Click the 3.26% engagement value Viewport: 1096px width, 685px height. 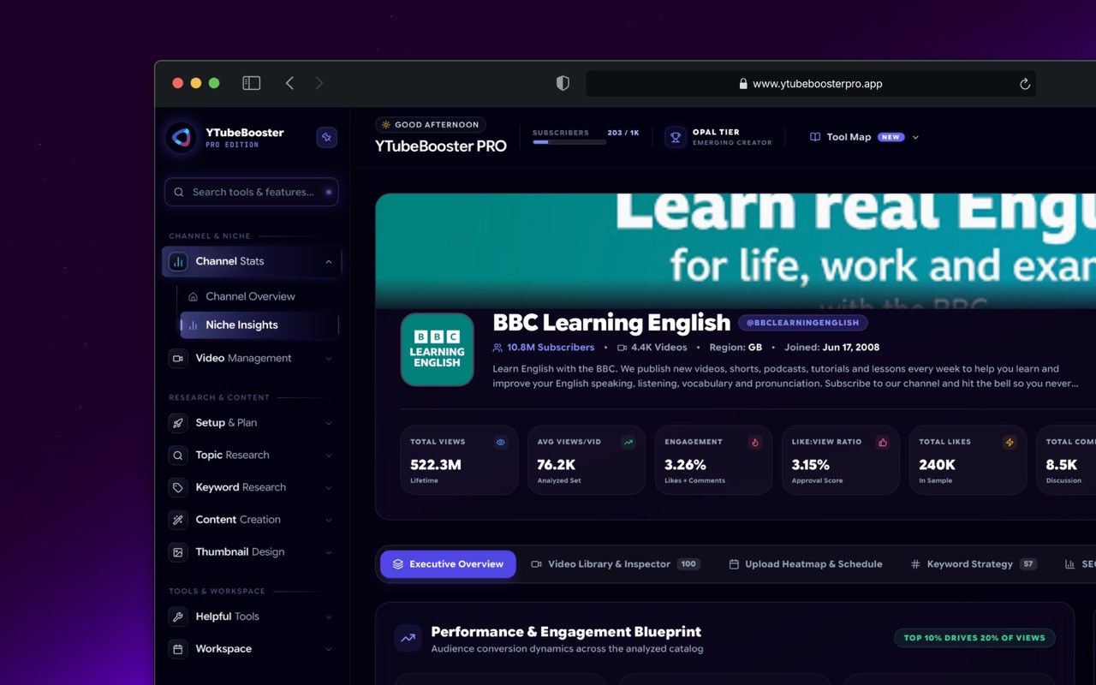(x=685, y=465)
